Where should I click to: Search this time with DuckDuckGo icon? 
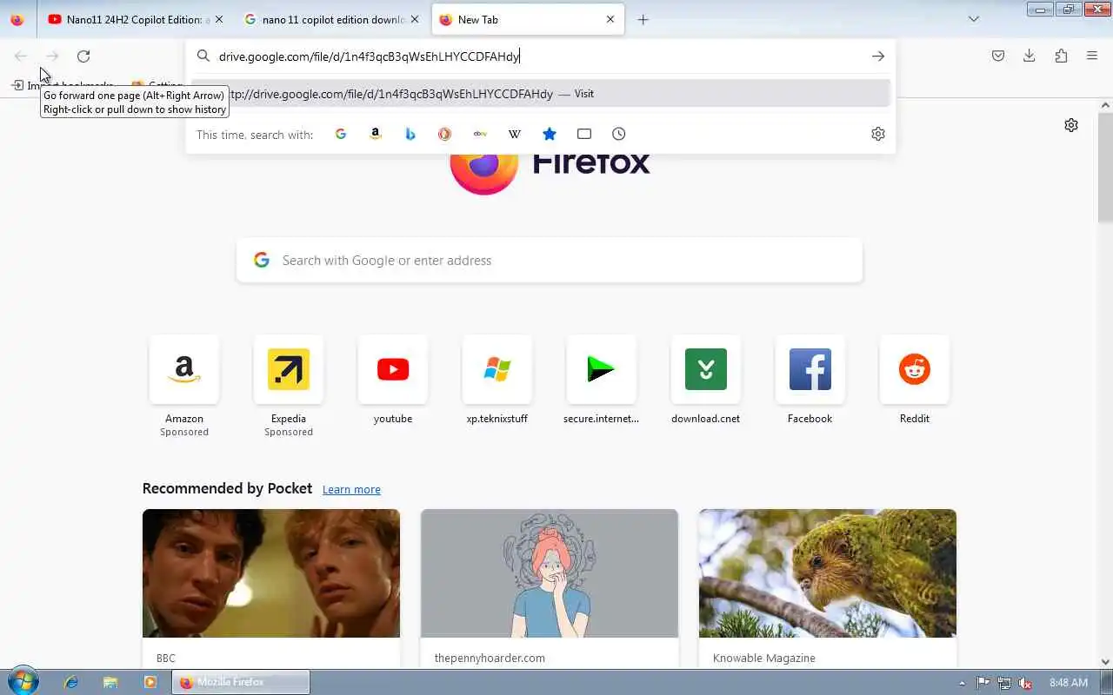pyautogui.click(x=445, y=134)
